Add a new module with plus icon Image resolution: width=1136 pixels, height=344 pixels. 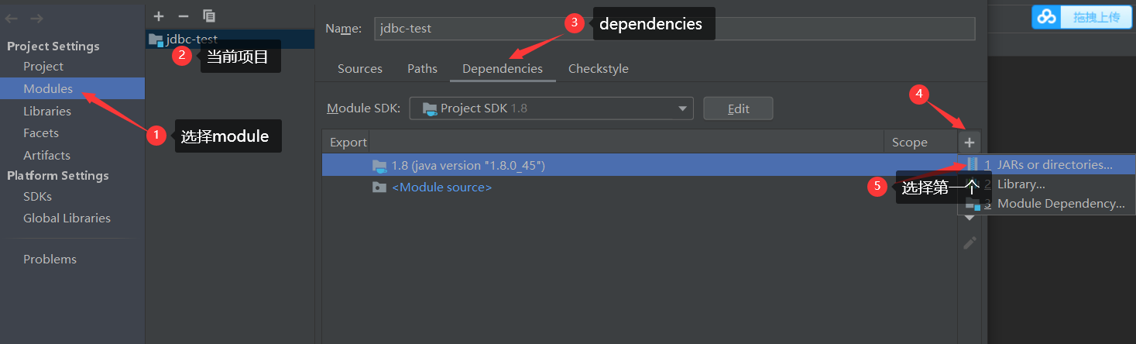[159, 15]
